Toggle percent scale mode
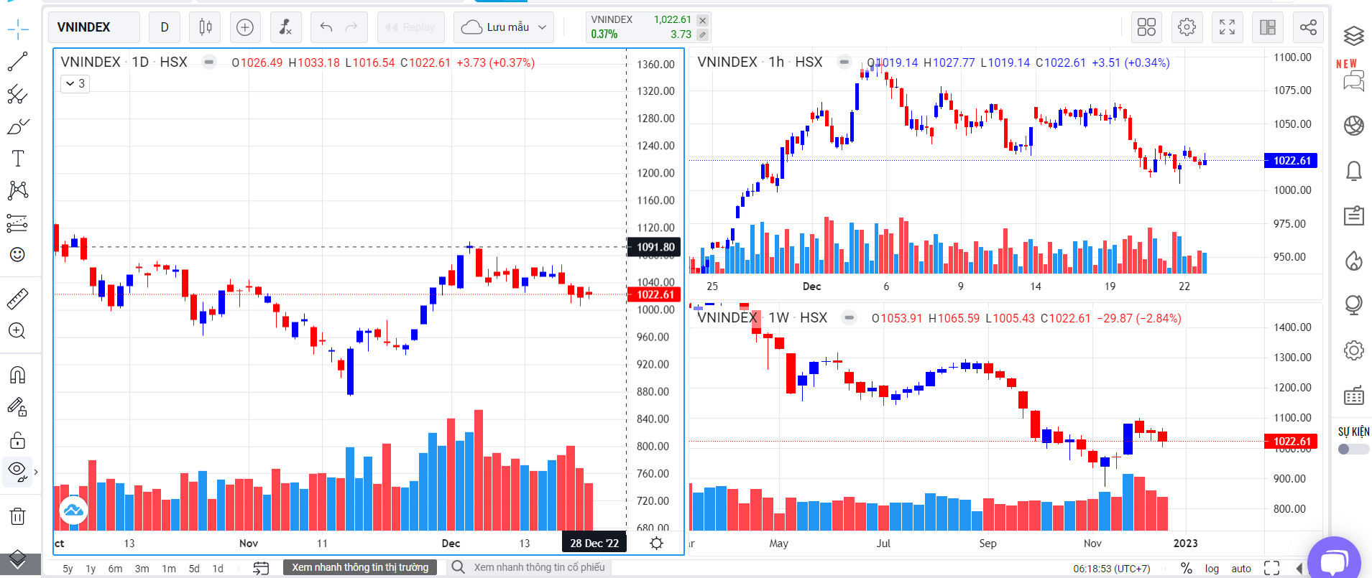1372x578 pixels. (x=1187, y=569)
